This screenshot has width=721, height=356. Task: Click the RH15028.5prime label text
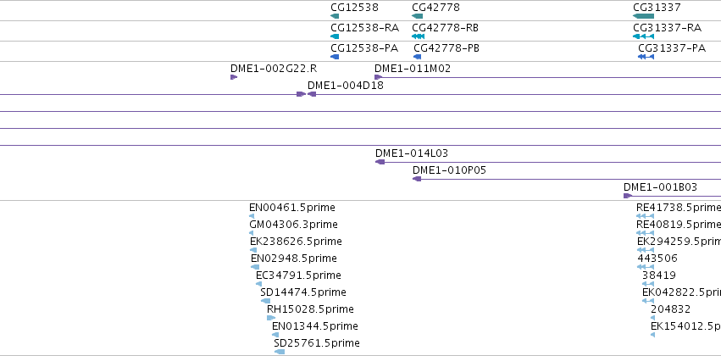click(310, 309)
